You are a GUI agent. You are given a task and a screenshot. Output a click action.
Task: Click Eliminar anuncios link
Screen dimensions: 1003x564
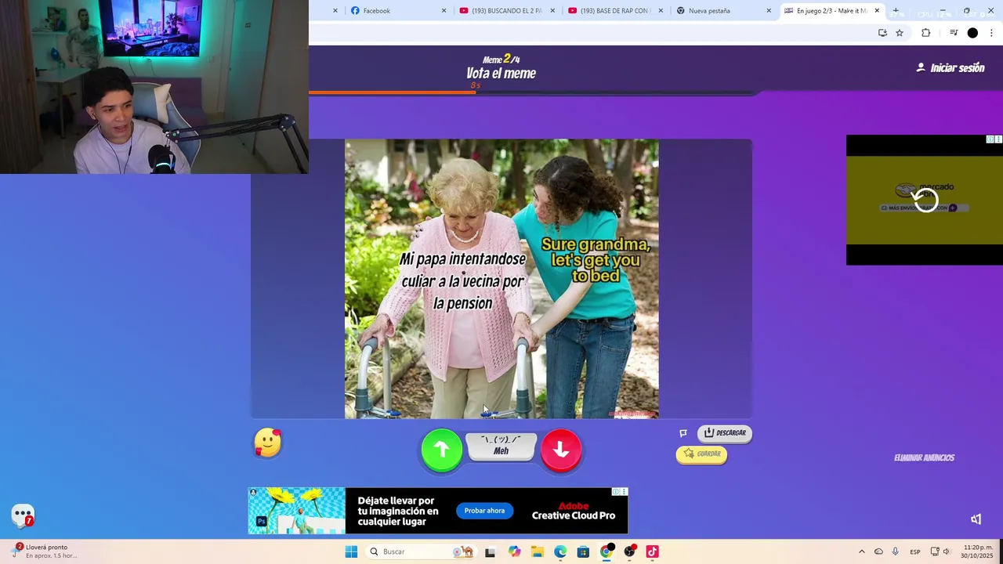click(924, 458)
